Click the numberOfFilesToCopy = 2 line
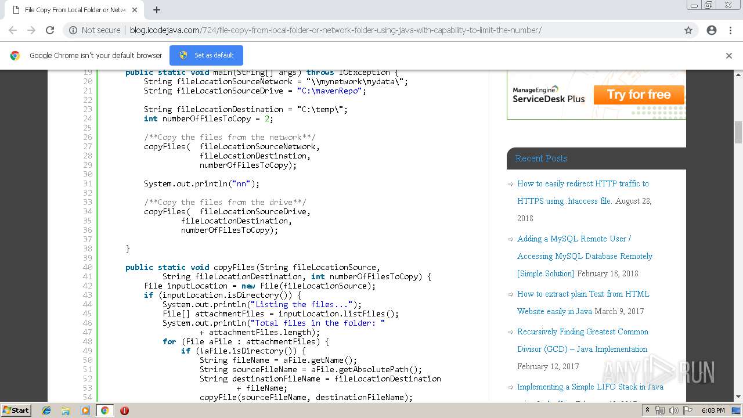The height and width of the screenshot is (418, 743). tap(208, 118)
